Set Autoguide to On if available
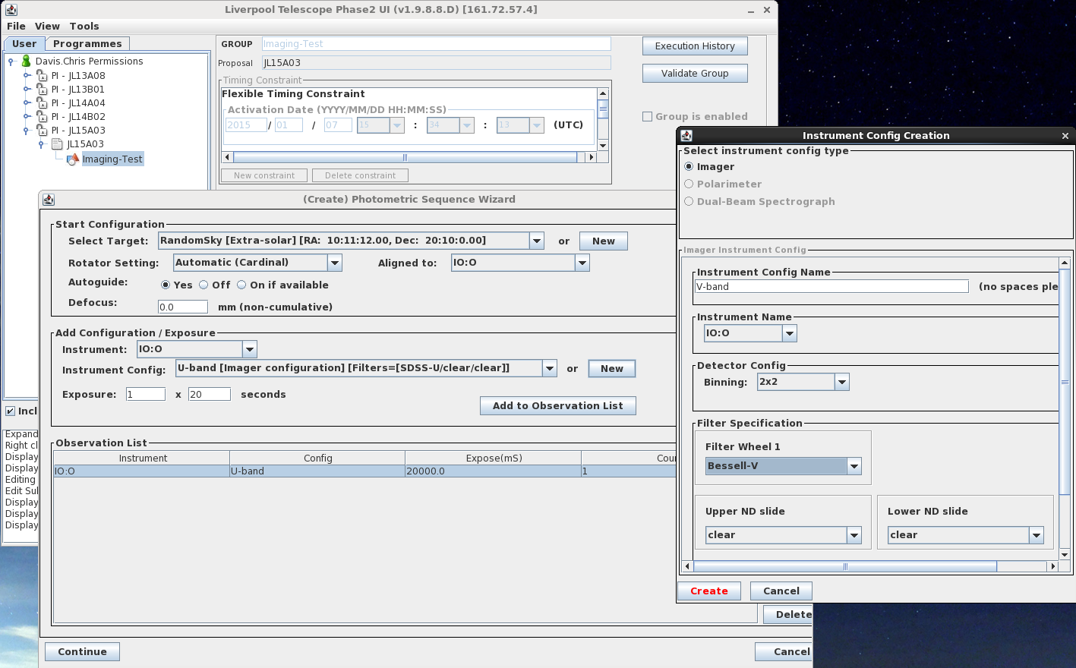1076x668 pixels. [x=241, y=285]
